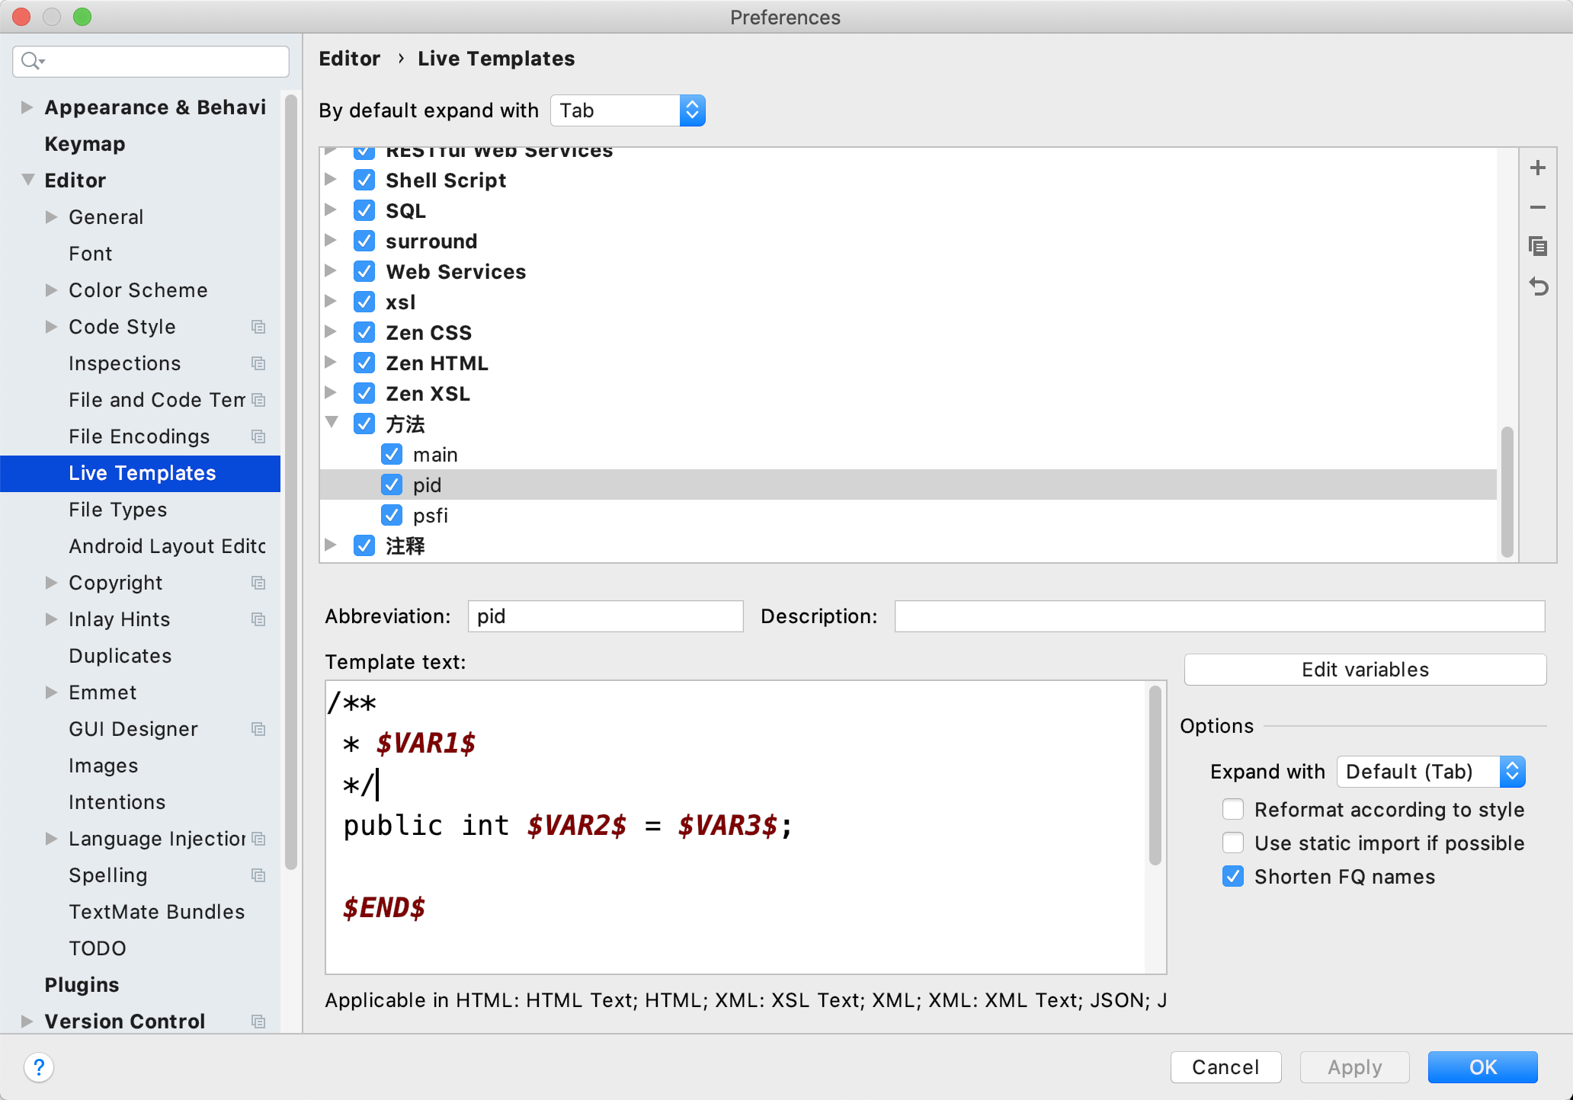Screen dimensions: 1573x1100
Task: Uncheck the Shell Script template group
Action: tap(364, 181)
